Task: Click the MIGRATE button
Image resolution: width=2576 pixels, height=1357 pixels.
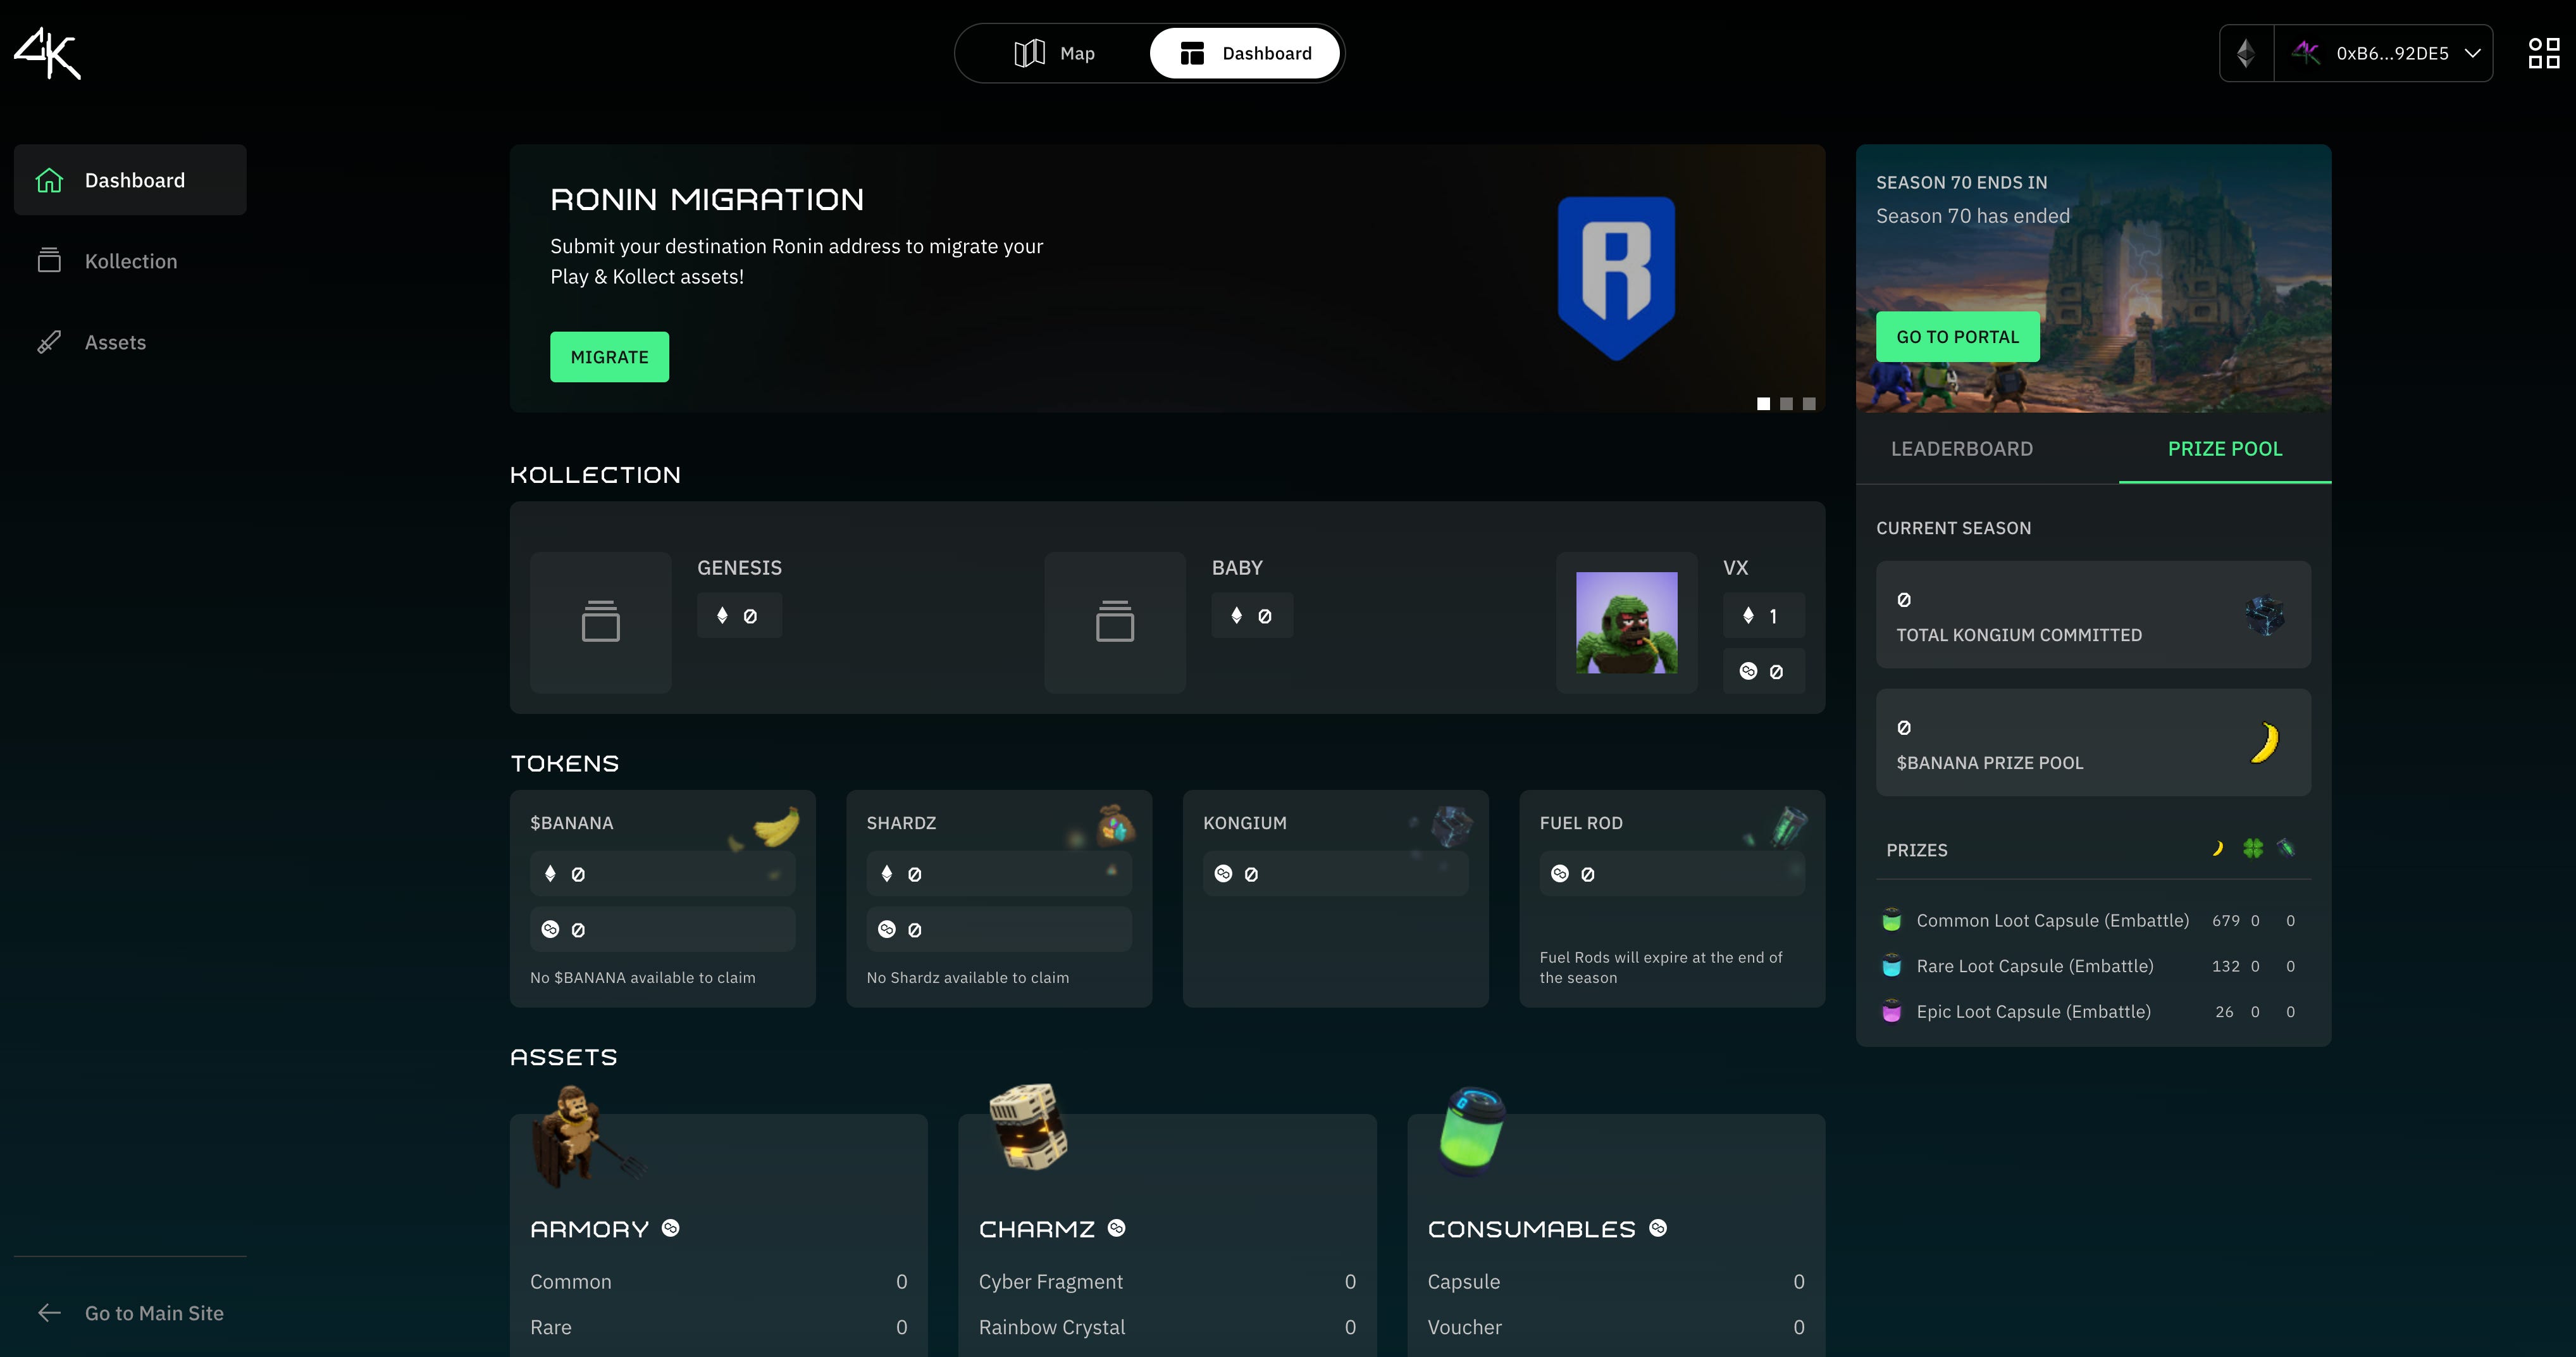Action: pyautogui.click(x=609, y=356)
